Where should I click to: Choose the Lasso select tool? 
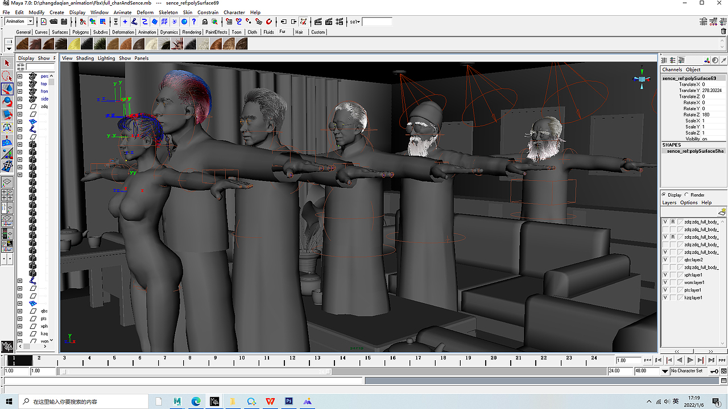[7, 76]
